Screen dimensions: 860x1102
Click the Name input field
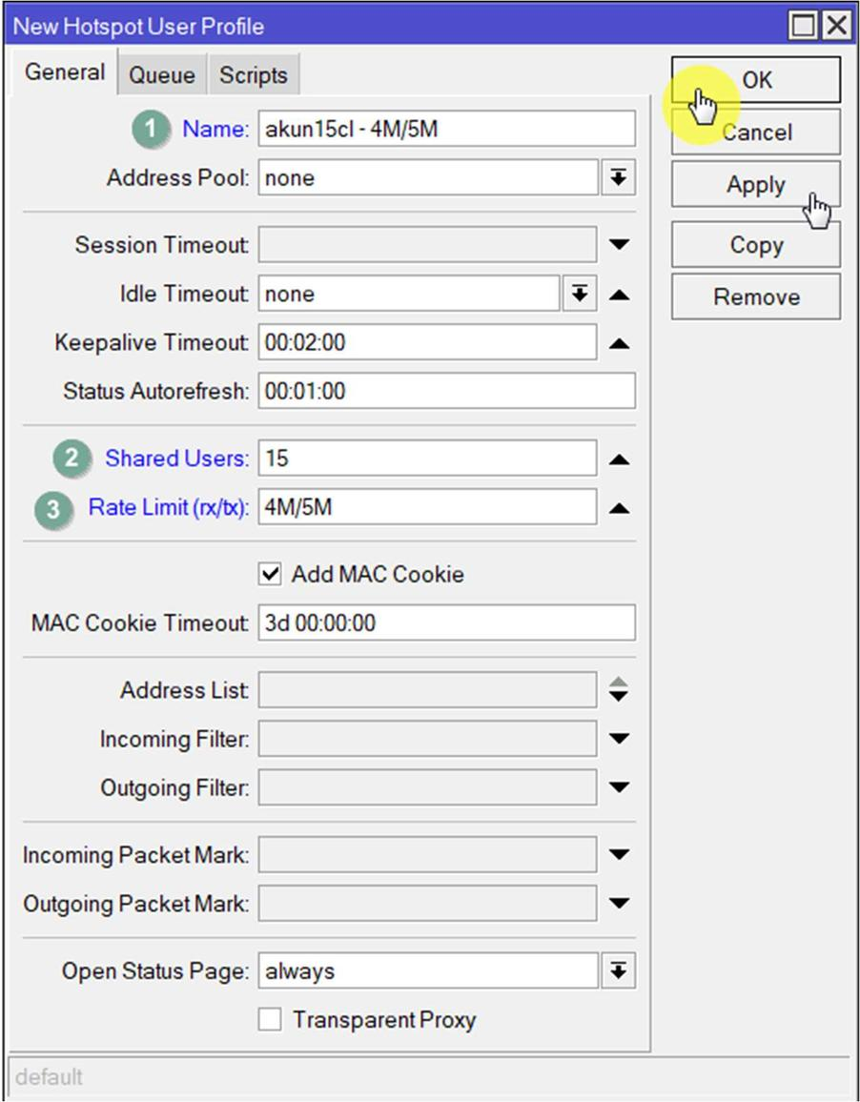(x=445, y=129)
